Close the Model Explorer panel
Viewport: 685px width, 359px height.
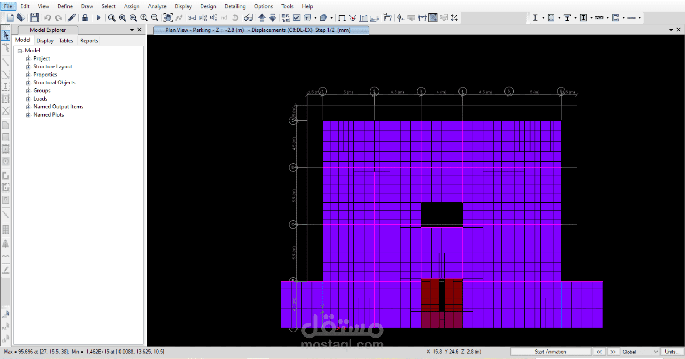[139, 30]
